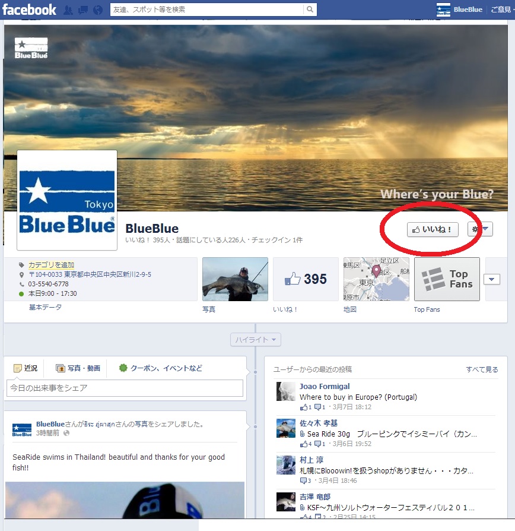
Task: Expand the app tiles dropdown arrow
Action: click(492, 279)
